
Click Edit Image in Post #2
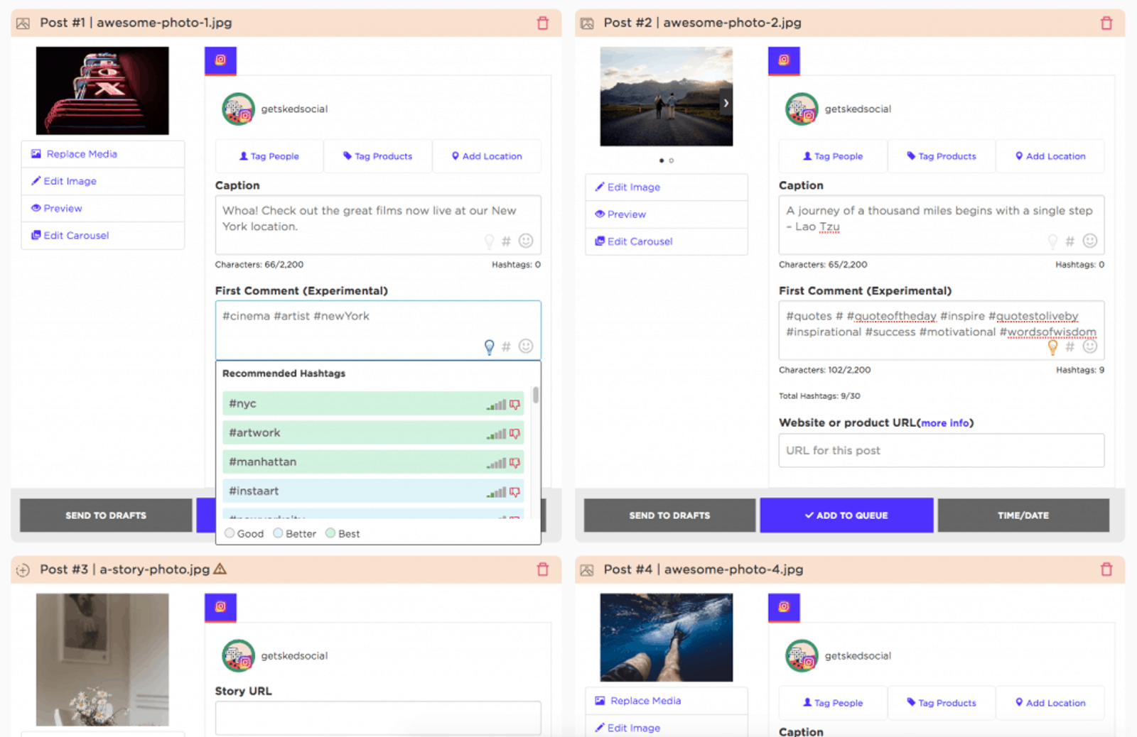pos(667,187)
